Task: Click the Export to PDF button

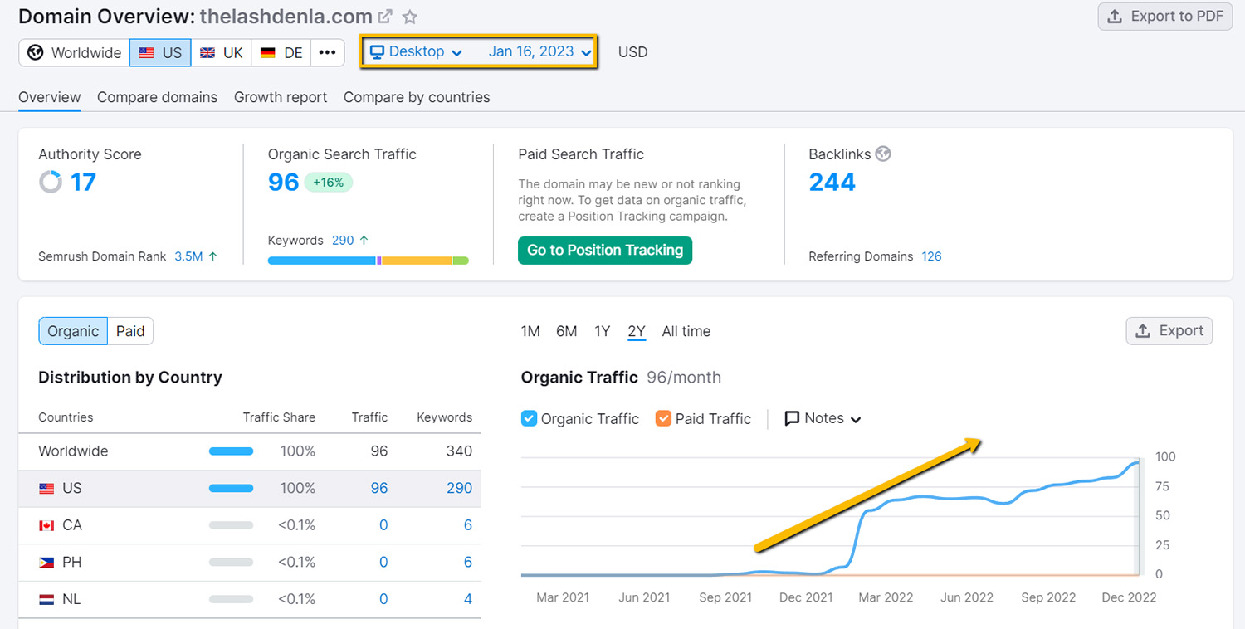Action: pyautogui.click(x=1165, y=16)
